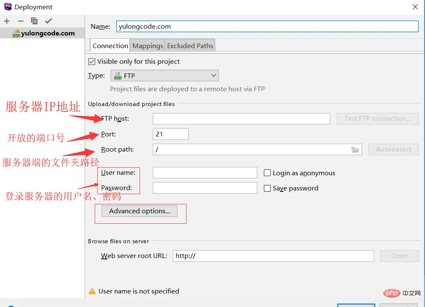Enable Login as anonymous checkbox
The image size is (425, 307).
(267, 173)
